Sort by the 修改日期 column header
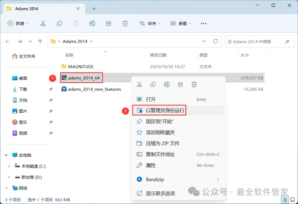This screenshot has height=204, width=298. (x=158, y=55)
